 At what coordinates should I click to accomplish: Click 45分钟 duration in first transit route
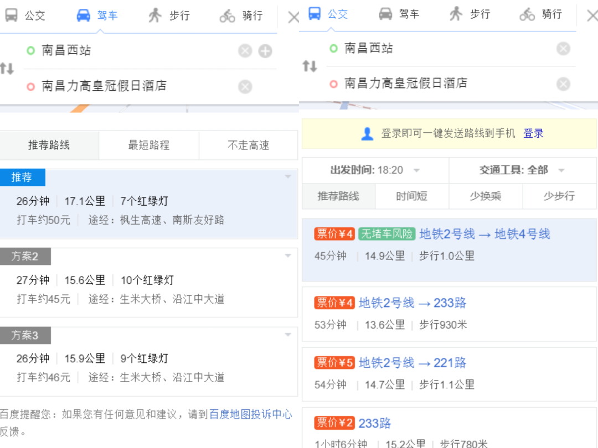click(330, 256)
